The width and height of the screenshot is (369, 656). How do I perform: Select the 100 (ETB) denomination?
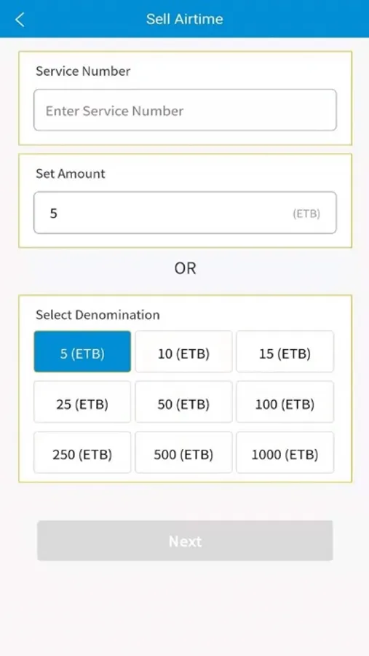pyautogui.click(x=285, y=402)
